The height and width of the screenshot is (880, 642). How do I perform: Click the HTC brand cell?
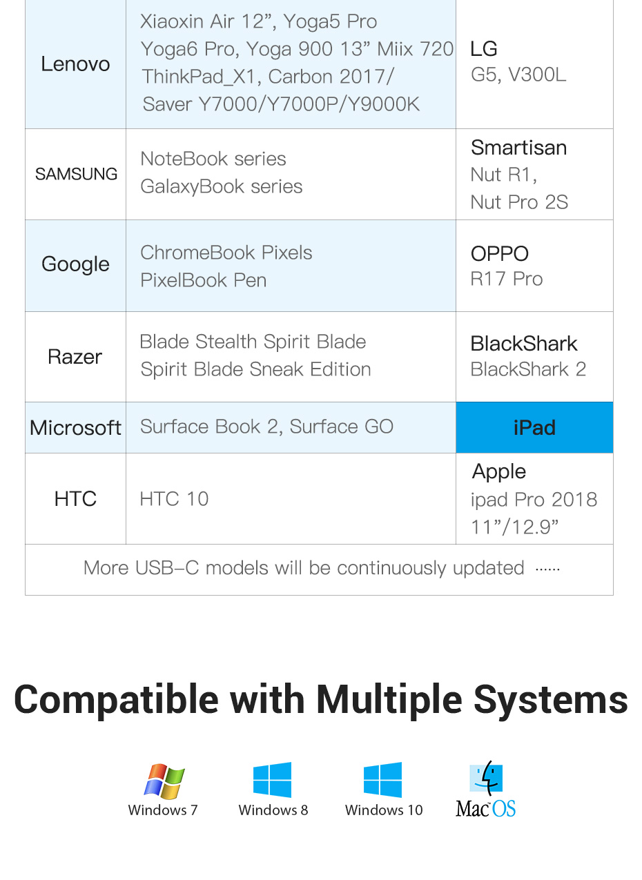coord(75,498)
